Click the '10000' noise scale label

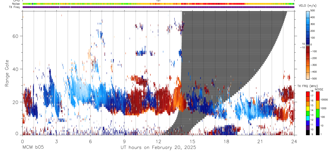click(x=324, y=100)
